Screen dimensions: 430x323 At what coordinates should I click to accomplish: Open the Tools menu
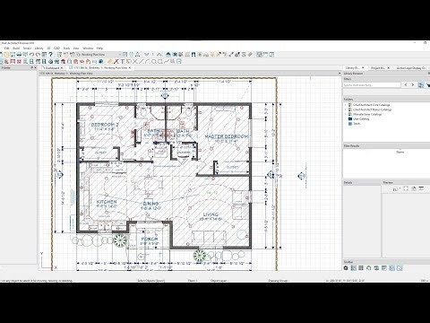[66, 48]
